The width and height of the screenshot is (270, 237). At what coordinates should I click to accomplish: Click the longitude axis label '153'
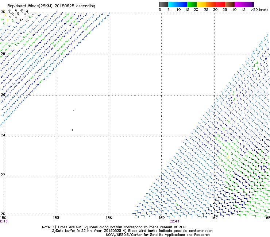(x=56, y=218)
